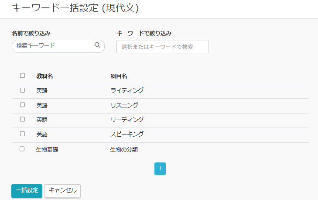
Task: Enable the checkbox beside スピーキング
Action: pos(22,134)
